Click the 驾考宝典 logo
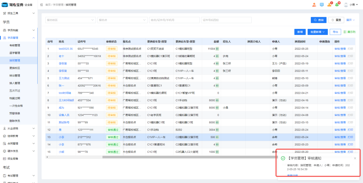 [17, 5]
